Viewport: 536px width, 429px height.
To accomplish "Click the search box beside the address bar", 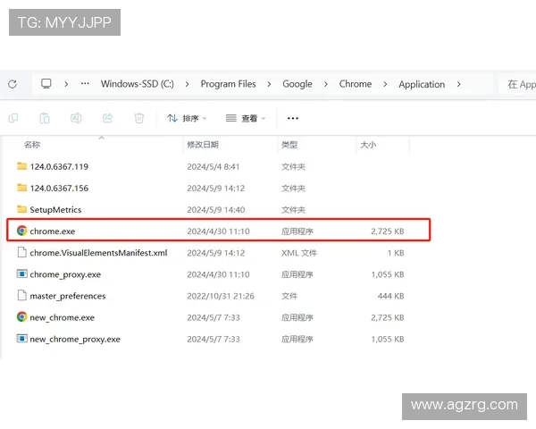I will pos(517,84).
